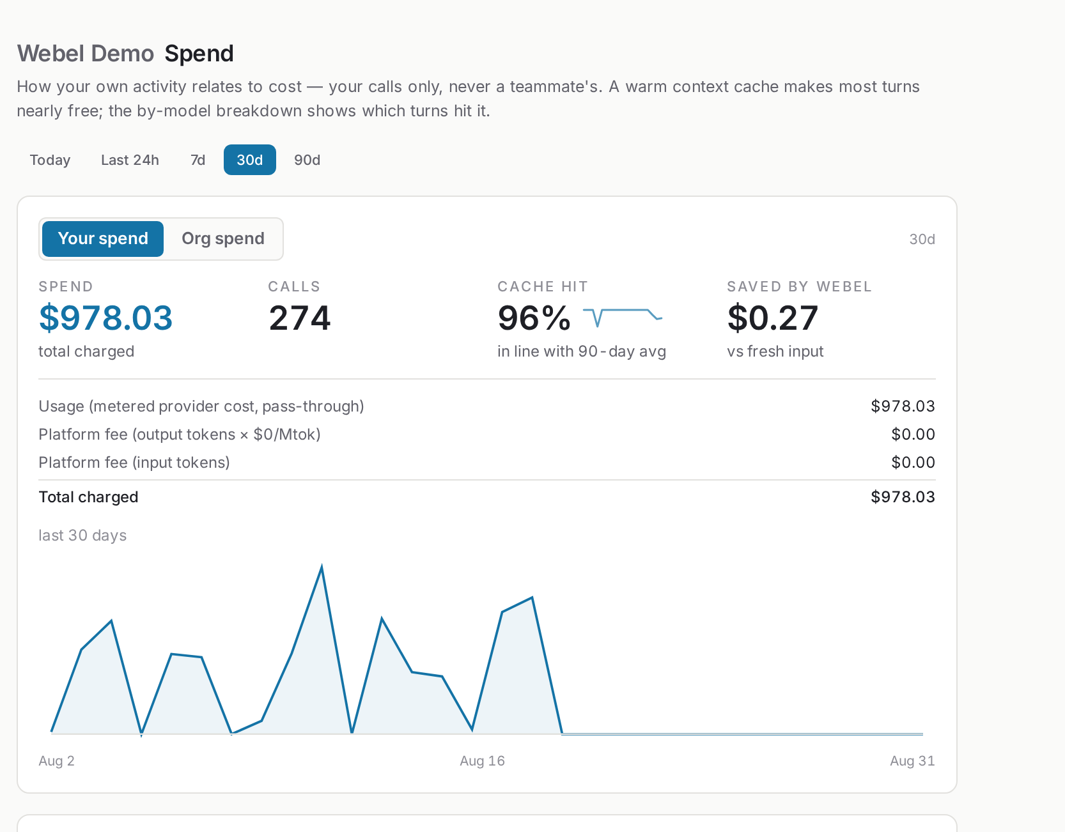This screenshot has height=832, width=1065.
Task: Click the $0.00 amount for output tokens fee
Action: (x=913, y=435)
